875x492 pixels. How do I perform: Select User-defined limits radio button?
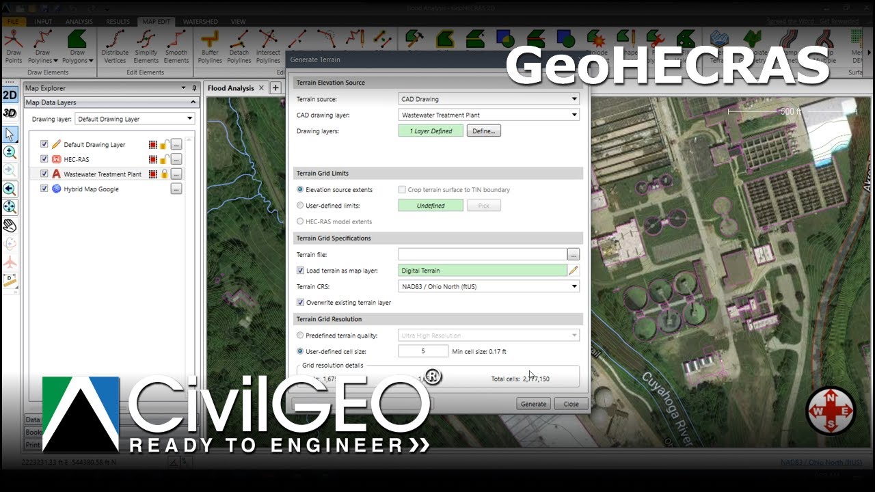(x=300, y=205)
